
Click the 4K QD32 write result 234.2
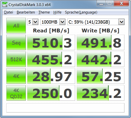coord(100,93)
